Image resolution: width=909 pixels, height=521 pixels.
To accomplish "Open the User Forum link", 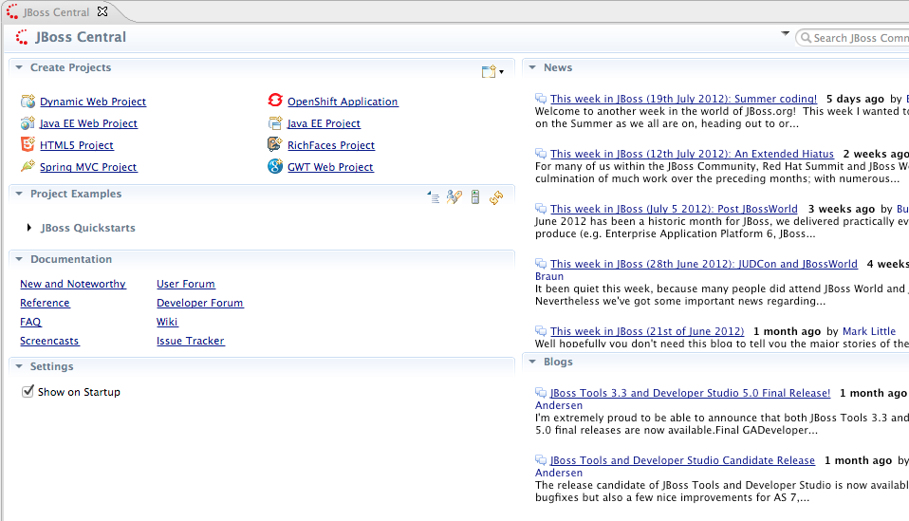I will (186, 284).
